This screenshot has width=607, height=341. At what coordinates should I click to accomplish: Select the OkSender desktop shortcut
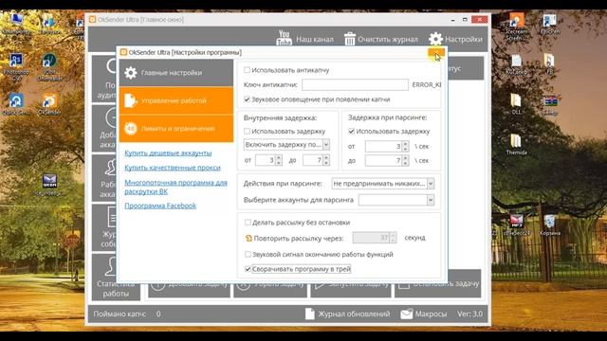click(49, 104)
